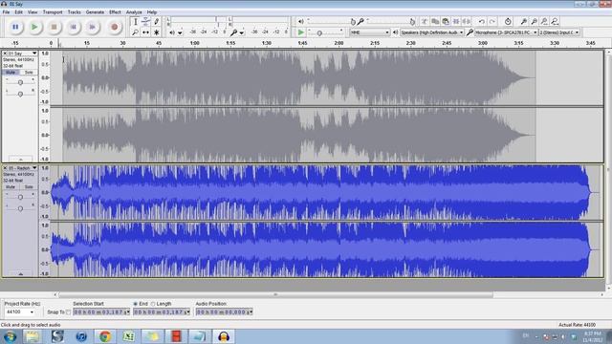Click the Sync-Lock tracks clock icon

(x=508, y=21)
